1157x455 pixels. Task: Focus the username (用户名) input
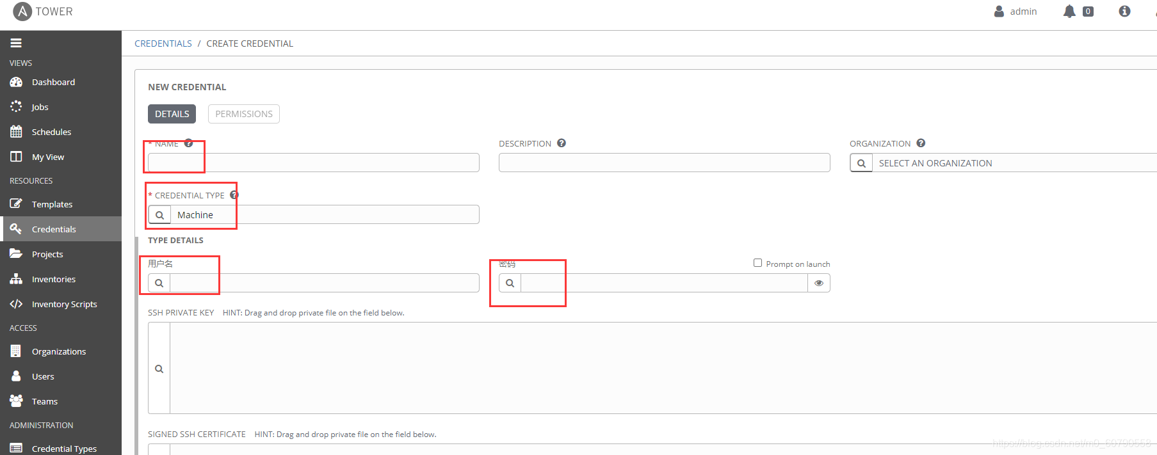325,283
